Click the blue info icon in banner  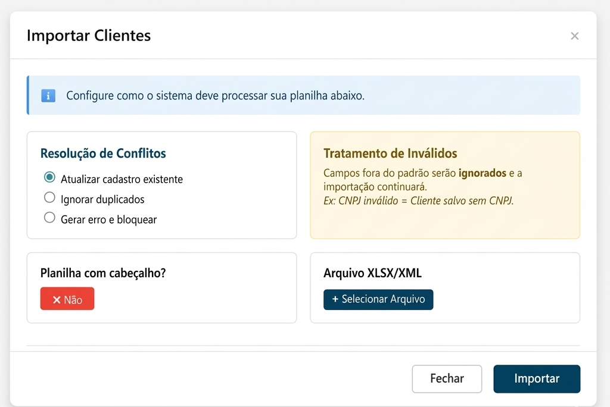(48, 95)
